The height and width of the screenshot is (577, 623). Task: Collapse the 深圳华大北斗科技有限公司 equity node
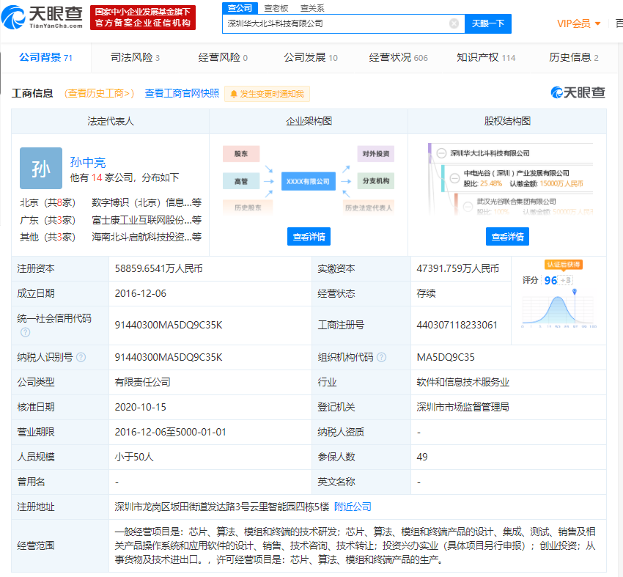441,153
